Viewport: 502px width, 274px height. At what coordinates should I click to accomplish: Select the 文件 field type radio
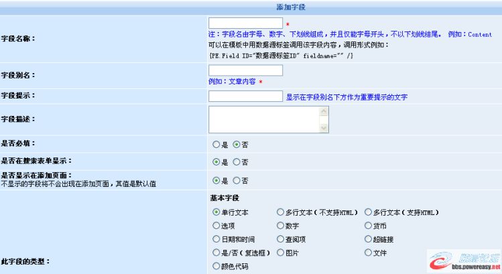[x=368, y=253]
